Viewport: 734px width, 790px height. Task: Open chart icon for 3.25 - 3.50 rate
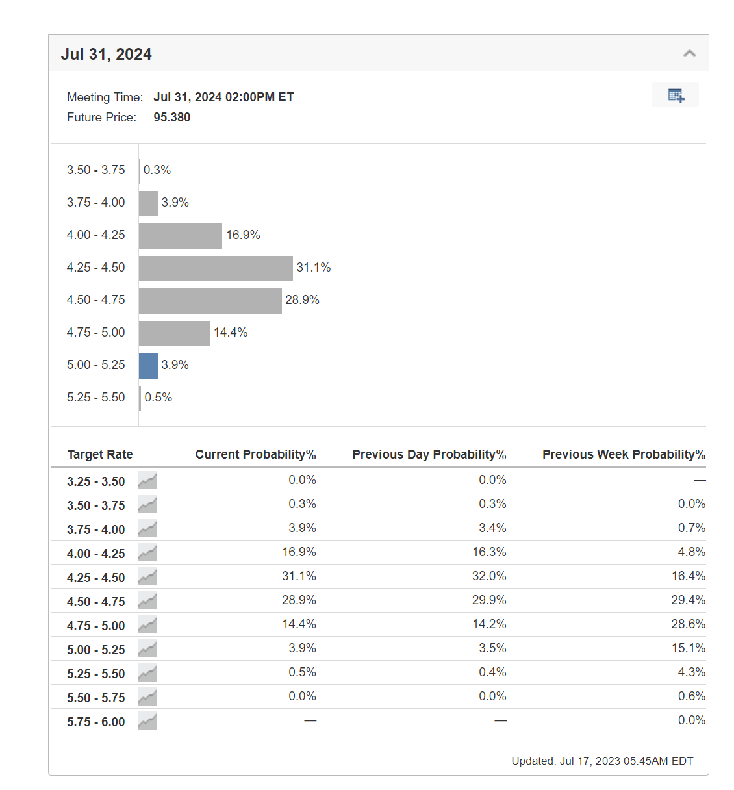click(147, 481)
